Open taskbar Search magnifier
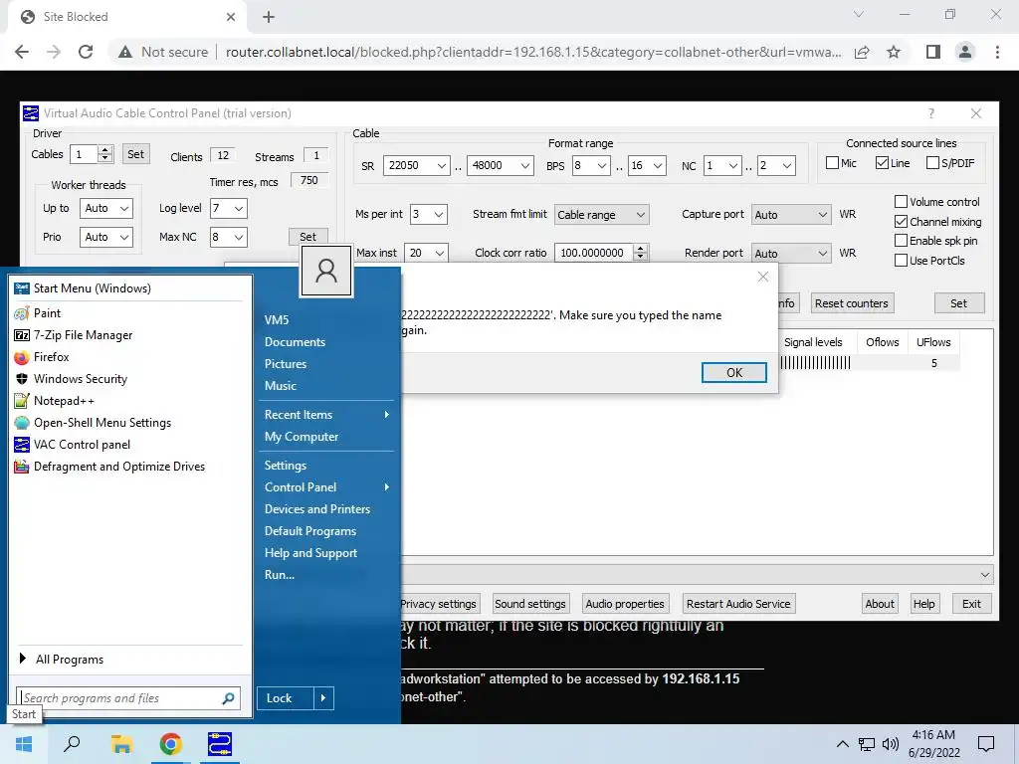 72,744
